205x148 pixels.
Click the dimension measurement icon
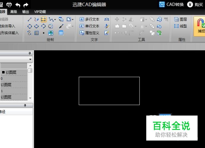click(107, 19)
